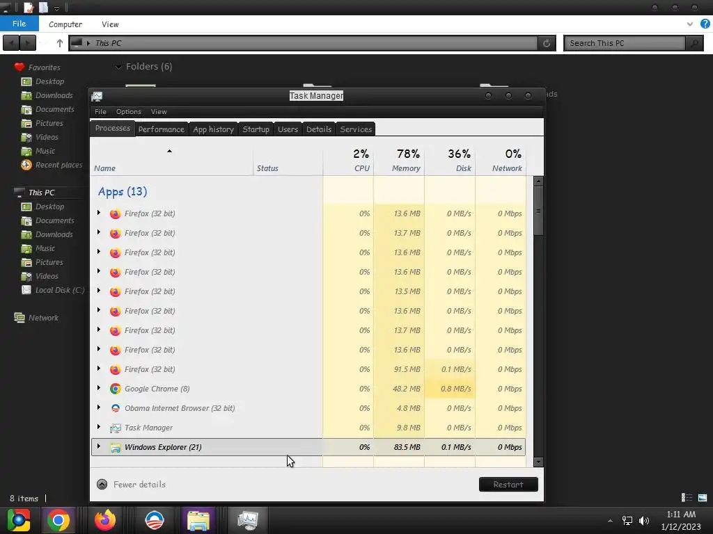
Task: Open the volume tray icon
Action: 644,521
